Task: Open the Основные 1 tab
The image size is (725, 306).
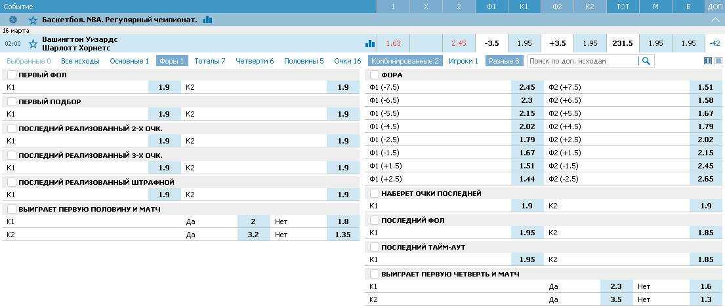Action: 129,61
